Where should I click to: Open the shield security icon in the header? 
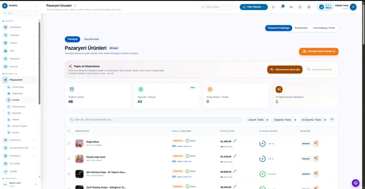tap(300, 7)
